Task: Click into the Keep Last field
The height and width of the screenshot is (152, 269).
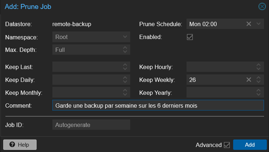Action: tap(86, 67)
